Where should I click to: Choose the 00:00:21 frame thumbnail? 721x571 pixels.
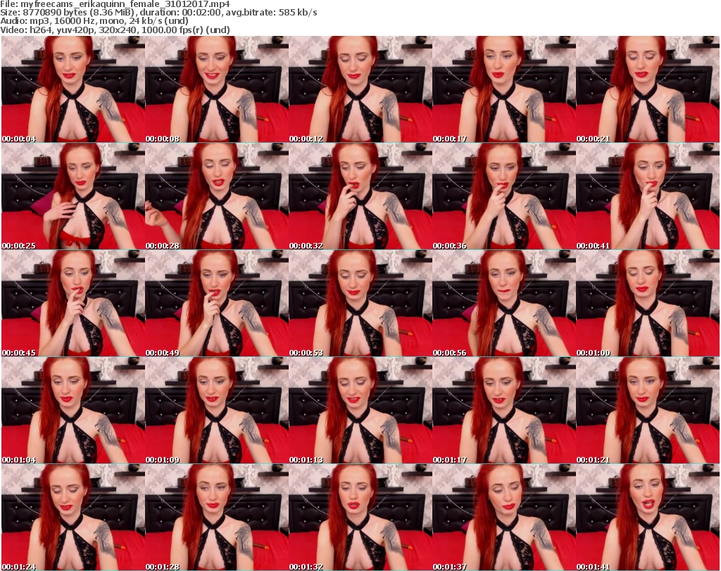click(647, 89)
